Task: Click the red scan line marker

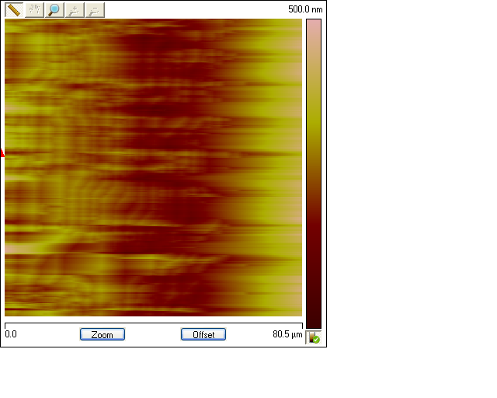Action: click(2, 152)
